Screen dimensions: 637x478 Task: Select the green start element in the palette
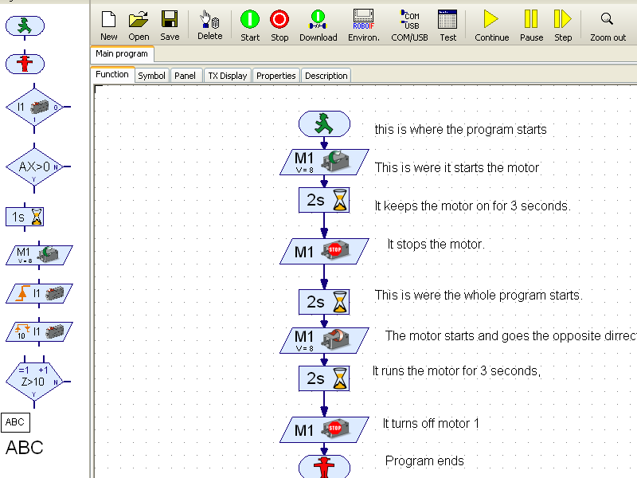point(25,26)
